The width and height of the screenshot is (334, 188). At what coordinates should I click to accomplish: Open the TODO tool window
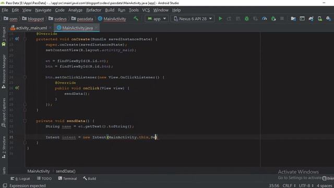(x=44, y=179)
